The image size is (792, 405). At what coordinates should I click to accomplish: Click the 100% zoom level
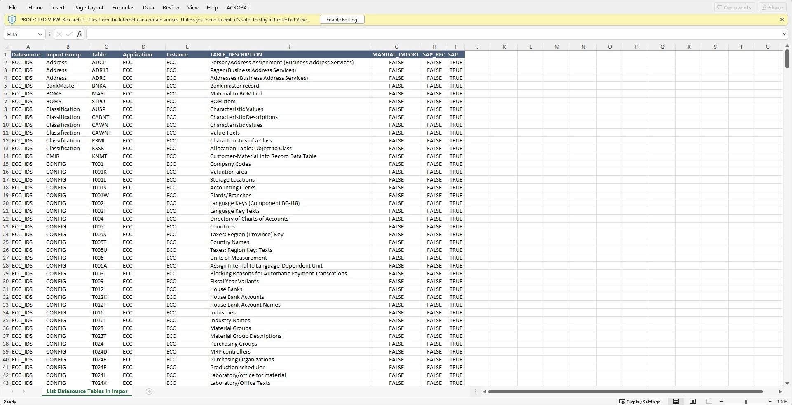783,402
